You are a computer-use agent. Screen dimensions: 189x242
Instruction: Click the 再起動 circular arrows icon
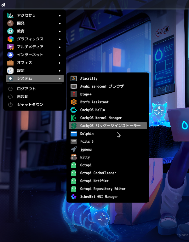(10, 97)
